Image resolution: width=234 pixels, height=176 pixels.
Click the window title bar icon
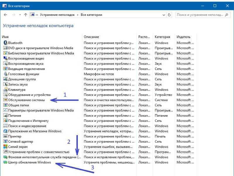pos(4,6)
